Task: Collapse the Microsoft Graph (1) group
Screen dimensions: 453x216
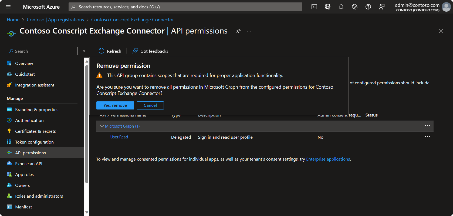Action: [x=102, y=126]
